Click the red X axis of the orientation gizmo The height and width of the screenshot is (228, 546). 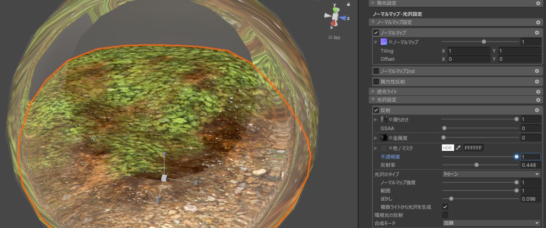333,23
